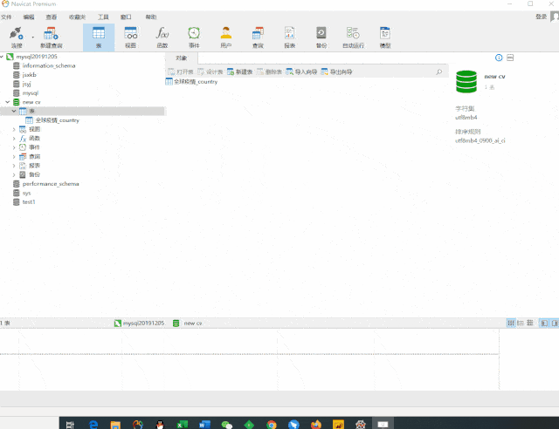Select the 对象 tab
This screenshot has height=429, width=559.
(x=182, y=58)
